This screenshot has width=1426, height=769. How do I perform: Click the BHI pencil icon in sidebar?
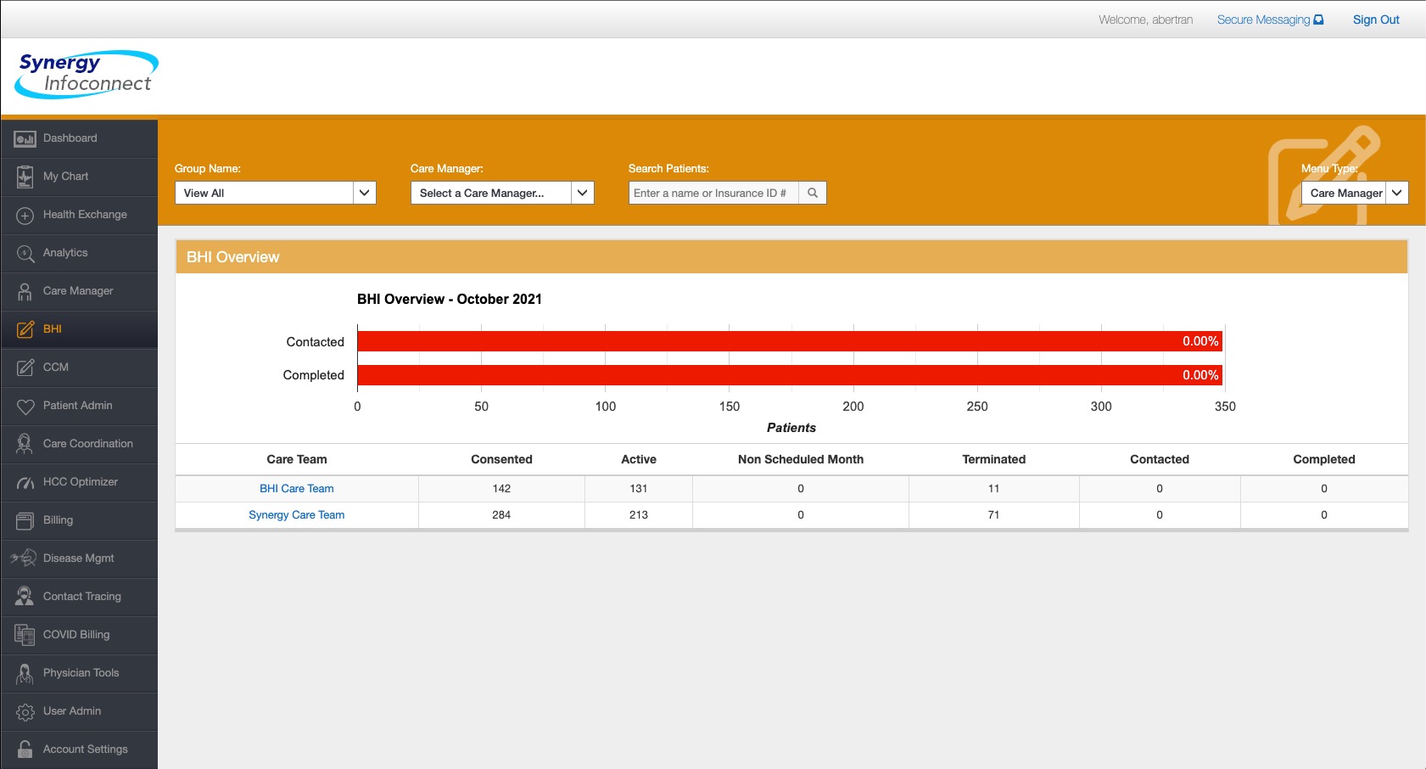pos(25,329)
